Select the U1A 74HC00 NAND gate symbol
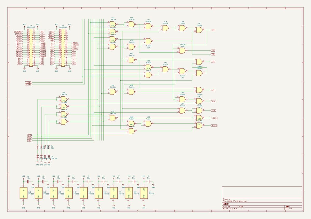 (x=113, y=24)
